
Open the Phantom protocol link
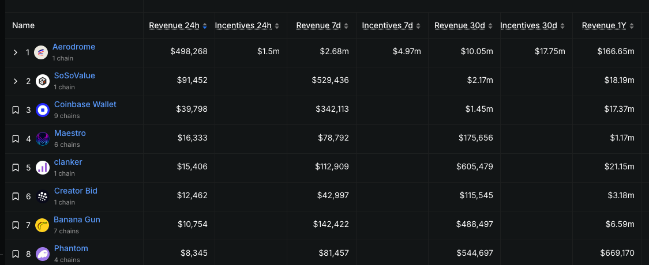tap(71, 248)
